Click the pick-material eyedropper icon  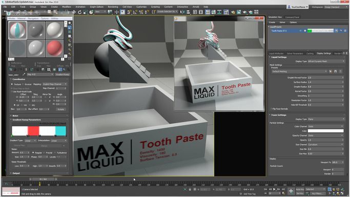[x=24, y=74]
